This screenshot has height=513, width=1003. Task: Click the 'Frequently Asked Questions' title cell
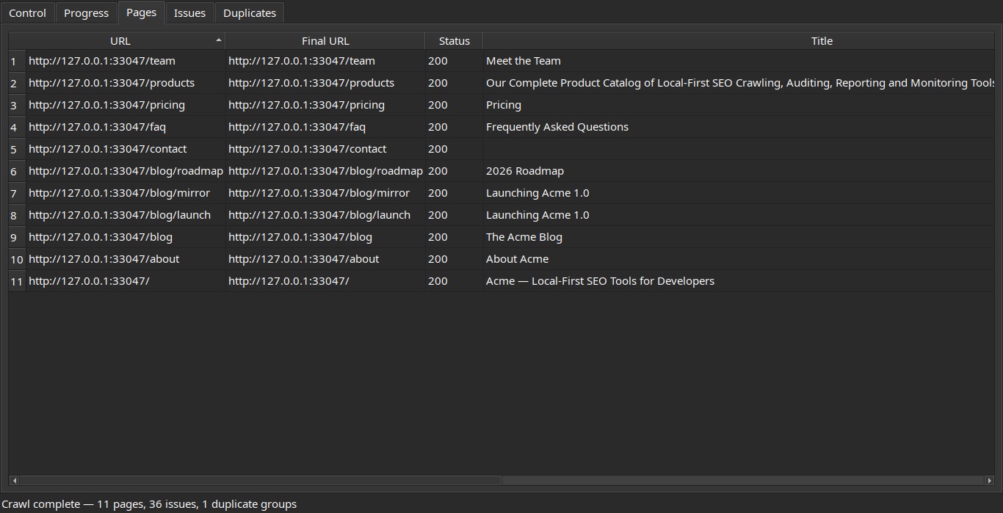(x=739, y=127)
